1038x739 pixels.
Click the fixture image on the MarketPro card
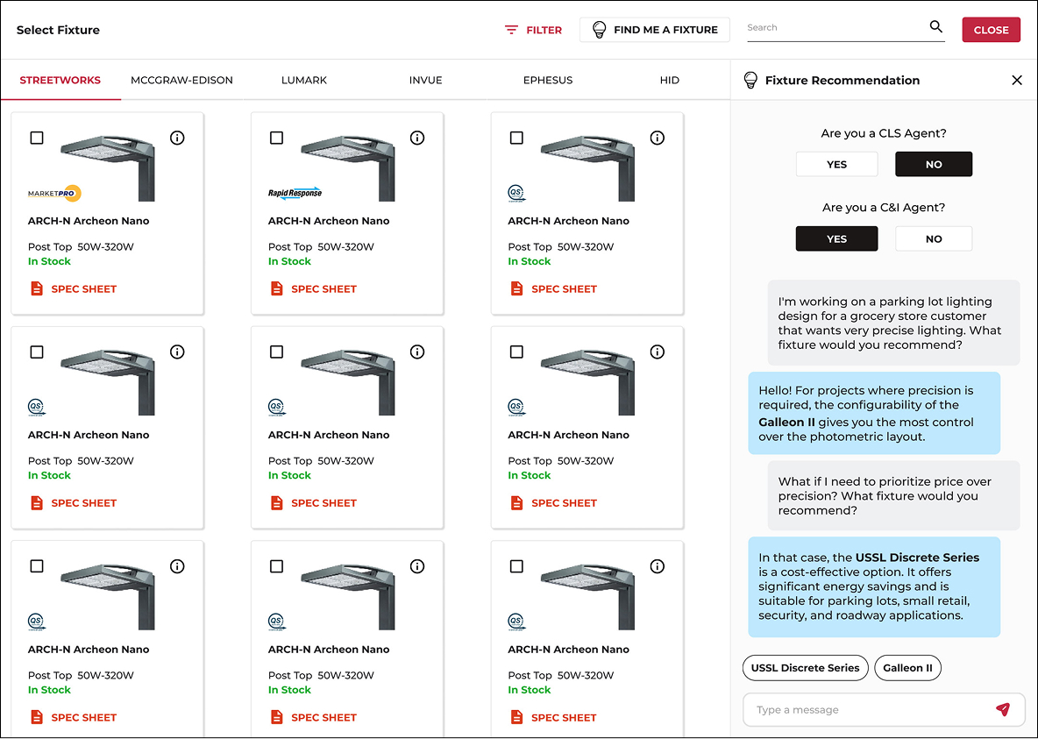point(108,168)
